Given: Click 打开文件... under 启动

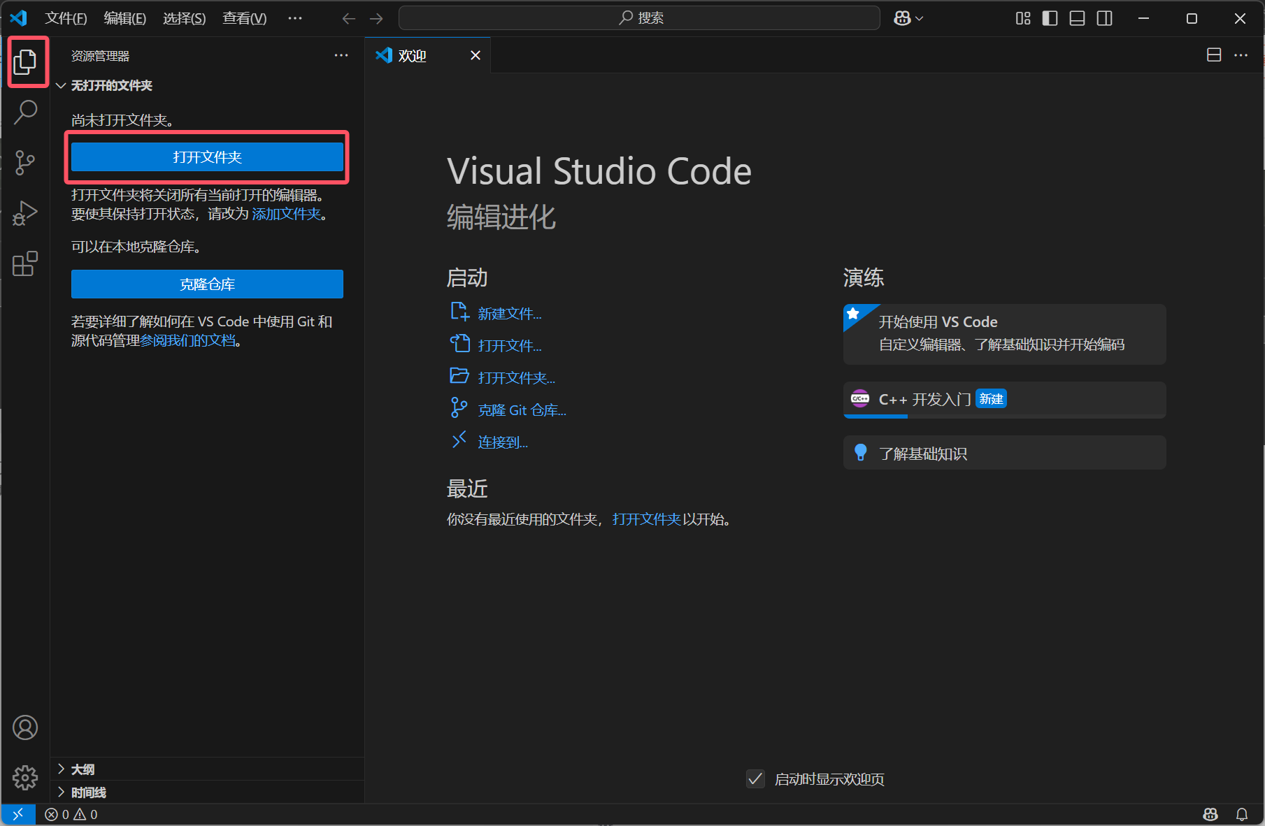Looking at the screenshot, I should click(x=510, y=346).
